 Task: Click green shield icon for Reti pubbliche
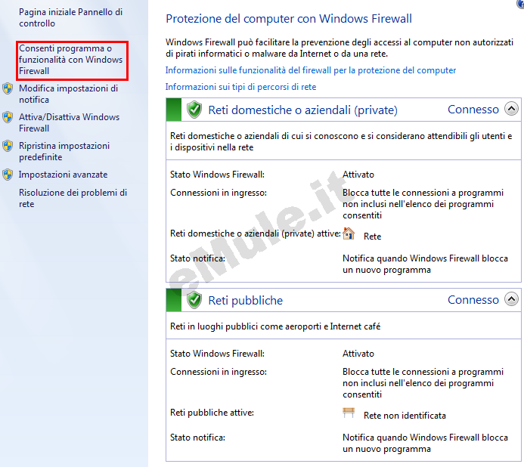pyautogui.click(x=194, y=300)
